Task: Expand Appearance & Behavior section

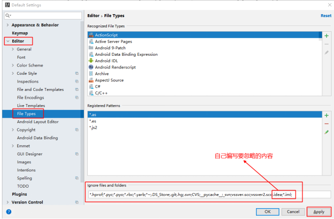Action: 8,25
